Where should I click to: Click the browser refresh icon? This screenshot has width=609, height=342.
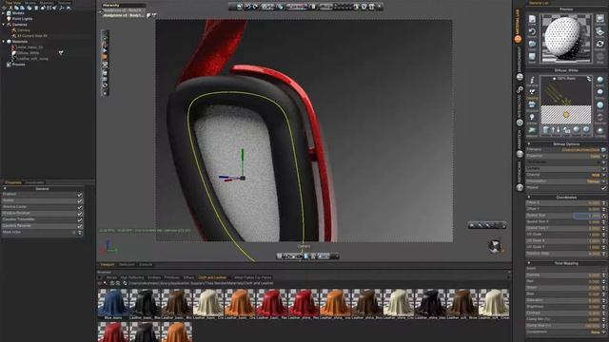tap(125, 283)
